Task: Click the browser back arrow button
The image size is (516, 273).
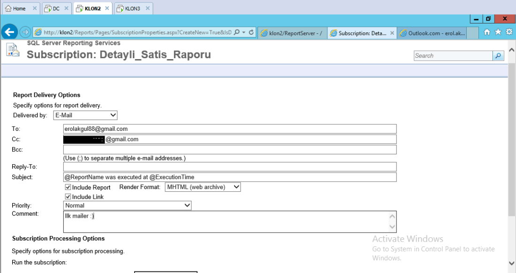Action: (9, 32)
